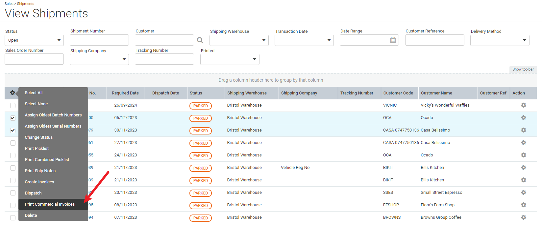Click the customer search magnifier icon
Screen dimensions: 542x225
point(200,40)
